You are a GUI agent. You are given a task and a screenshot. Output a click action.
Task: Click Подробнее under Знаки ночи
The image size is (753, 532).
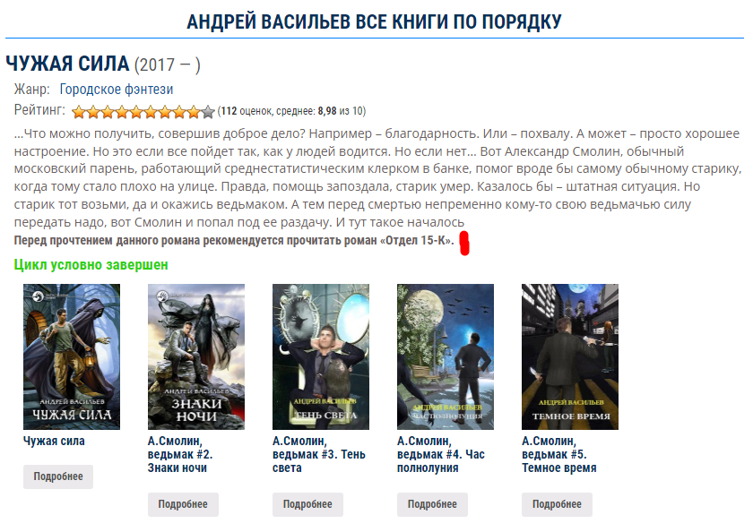pos(183,504)
